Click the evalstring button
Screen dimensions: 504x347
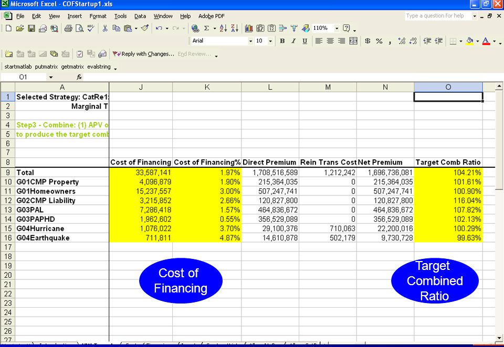99,67
